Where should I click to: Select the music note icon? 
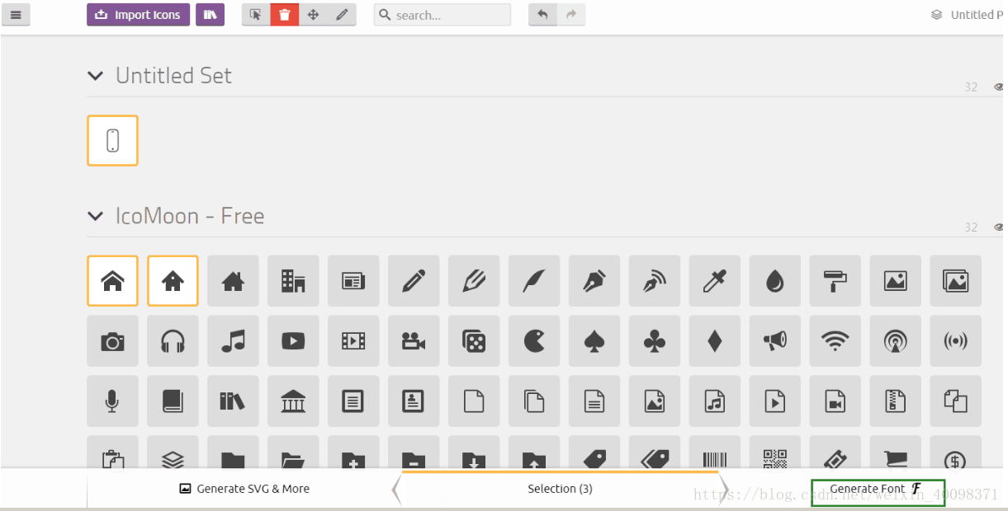(x=233, y=341)
